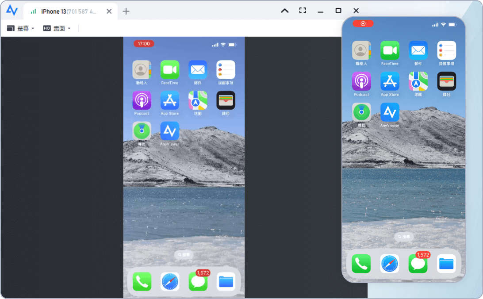Image resolution: width=483 pixels, height=299 pixels.
Task: Open Files in the standalone phone frame dock
Action: [446, 264]
